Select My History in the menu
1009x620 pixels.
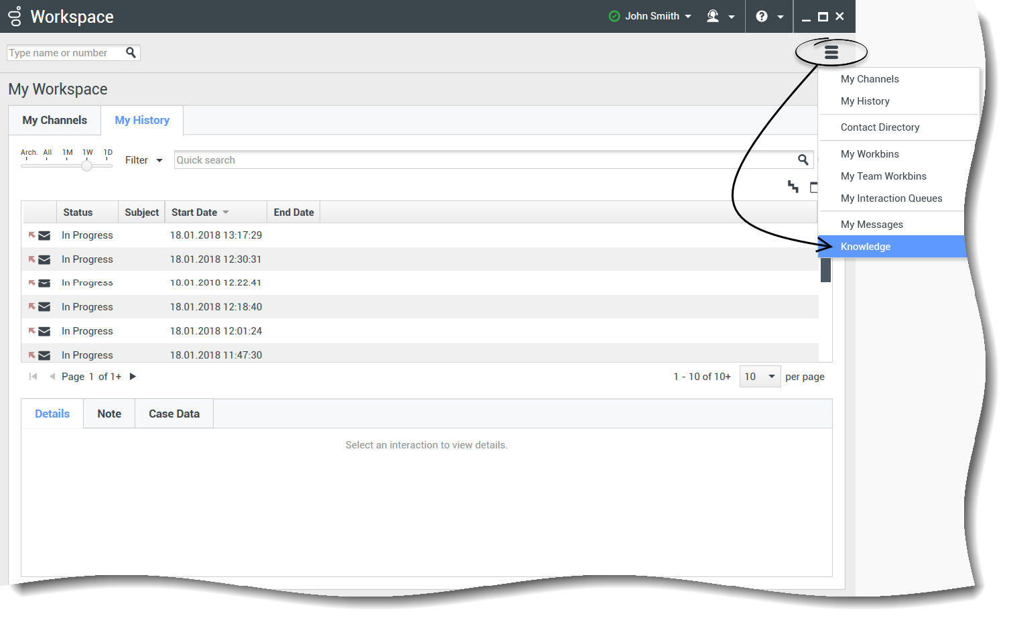point(897,101)
